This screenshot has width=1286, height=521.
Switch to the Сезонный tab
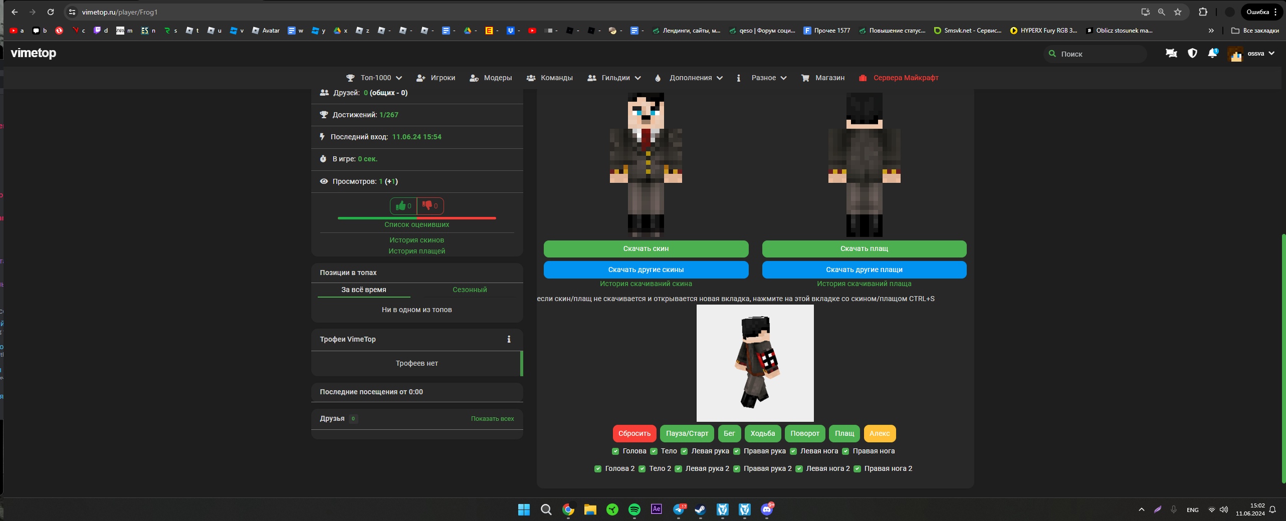click(x=469, y=290)
